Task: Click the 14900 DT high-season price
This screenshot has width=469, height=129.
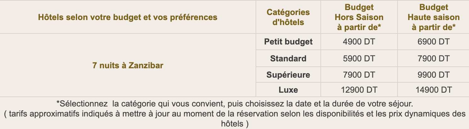Action: pyautogui.click(x=433, y=90)
